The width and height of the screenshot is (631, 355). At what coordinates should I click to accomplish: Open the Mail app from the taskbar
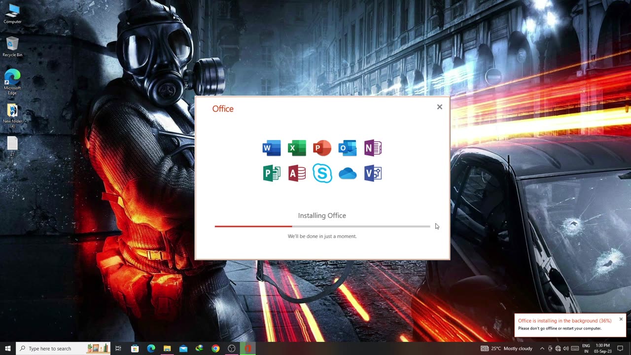pyautogui.click(x=183, y=349)
